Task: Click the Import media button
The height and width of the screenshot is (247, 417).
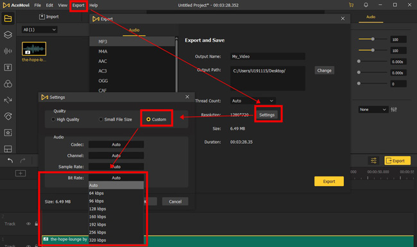Action: (x=49, y=17)
